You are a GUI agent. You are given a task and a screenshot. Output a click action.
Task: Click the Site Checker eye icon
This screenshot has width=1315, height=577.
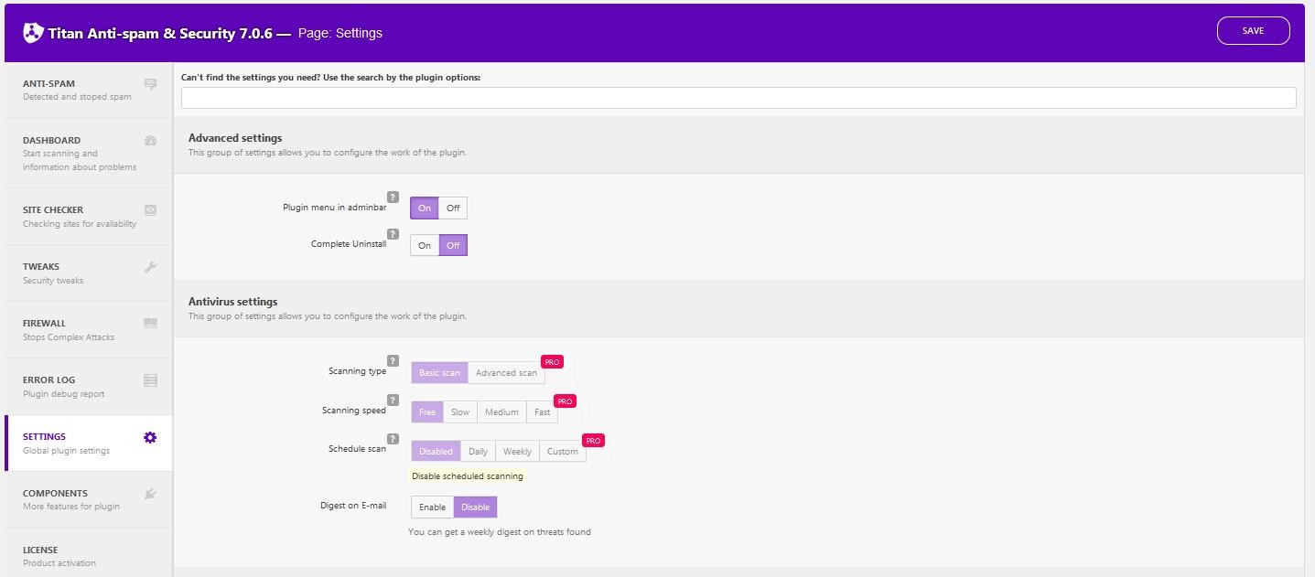pos(151,210)
